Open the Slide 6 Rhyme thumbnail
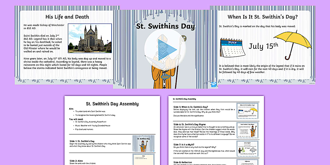The height and width of the screenshot is (165, 330). point(247,130)
